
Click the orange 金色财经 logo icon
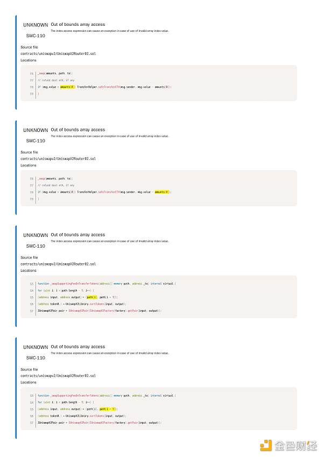(265, 446)
